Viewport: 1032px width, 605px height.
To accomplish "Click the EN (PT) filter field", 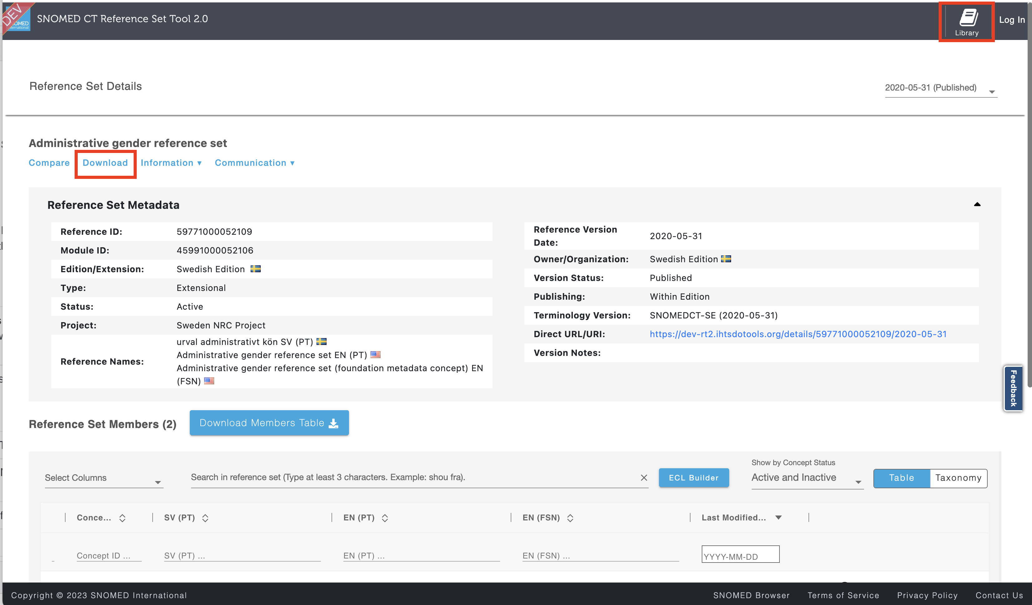I will click(421, 555).
